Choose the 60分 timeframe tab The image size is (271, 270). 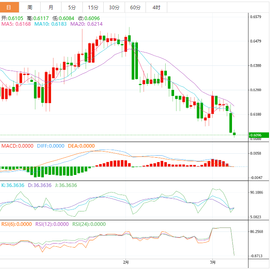pos(135,8)
